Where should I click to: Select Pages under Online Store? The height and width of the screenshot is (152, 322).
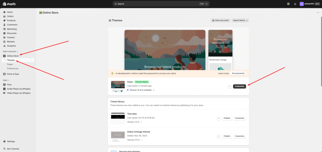[x=10, y=64]
